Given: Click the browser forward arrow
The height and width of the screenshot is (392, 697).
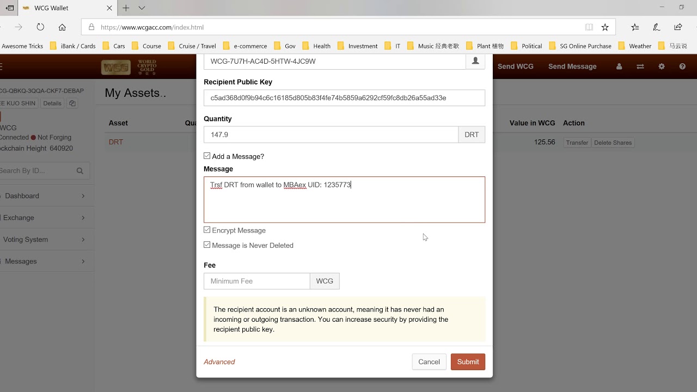Looking at the screenshot, I should [x=19, y=27].
